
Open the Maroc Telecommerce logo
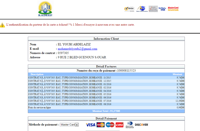tap(142, 9)
